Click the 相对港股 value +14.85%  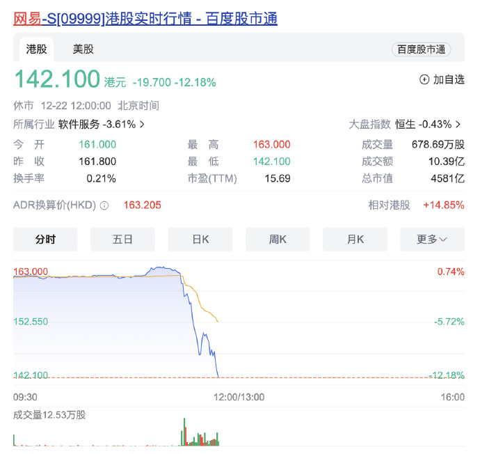444,205
